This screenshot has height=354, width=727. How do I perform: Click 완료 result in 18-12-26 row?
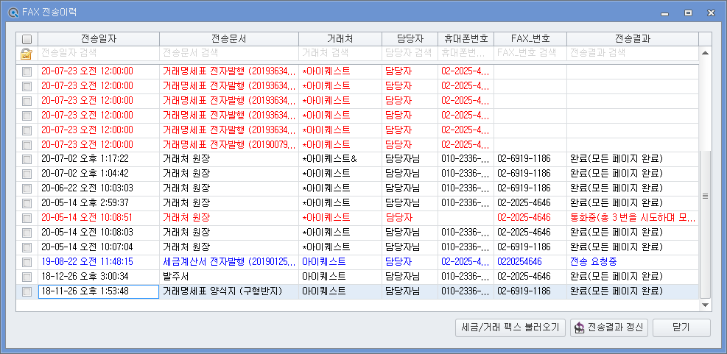(x=633, y=277)
